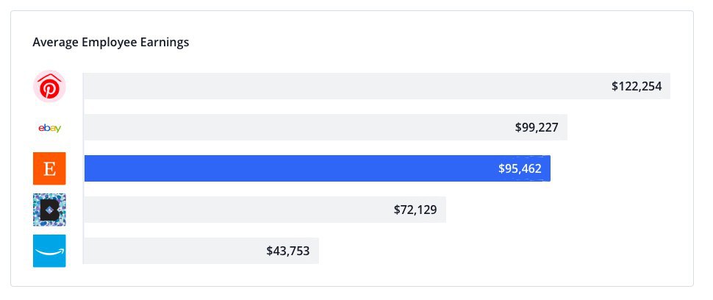Select the blue Amazon smile logo

tap(49, 251)
